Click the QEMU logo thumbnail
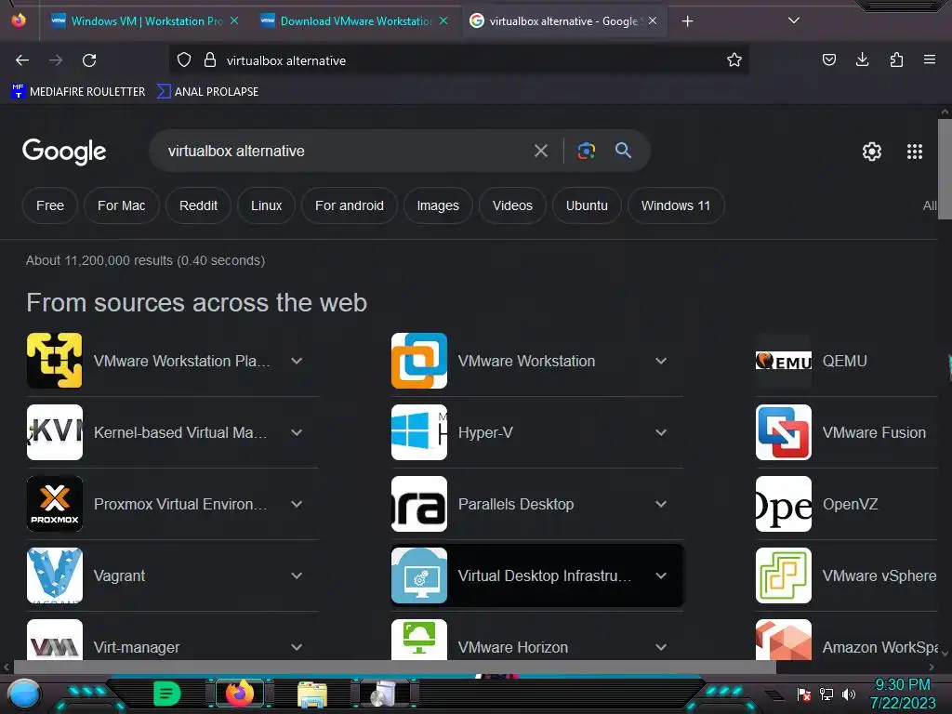The image size is (952, 714). pos(783,361)
